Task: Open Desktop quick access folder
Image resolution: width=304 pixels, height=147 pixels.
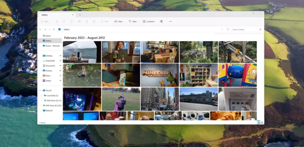Action: coord(48,56)
